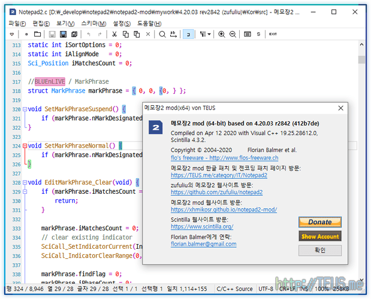Screen dimensions: 371x299
Task: Click the Save As floppy icon
Action: coord(63,34)
